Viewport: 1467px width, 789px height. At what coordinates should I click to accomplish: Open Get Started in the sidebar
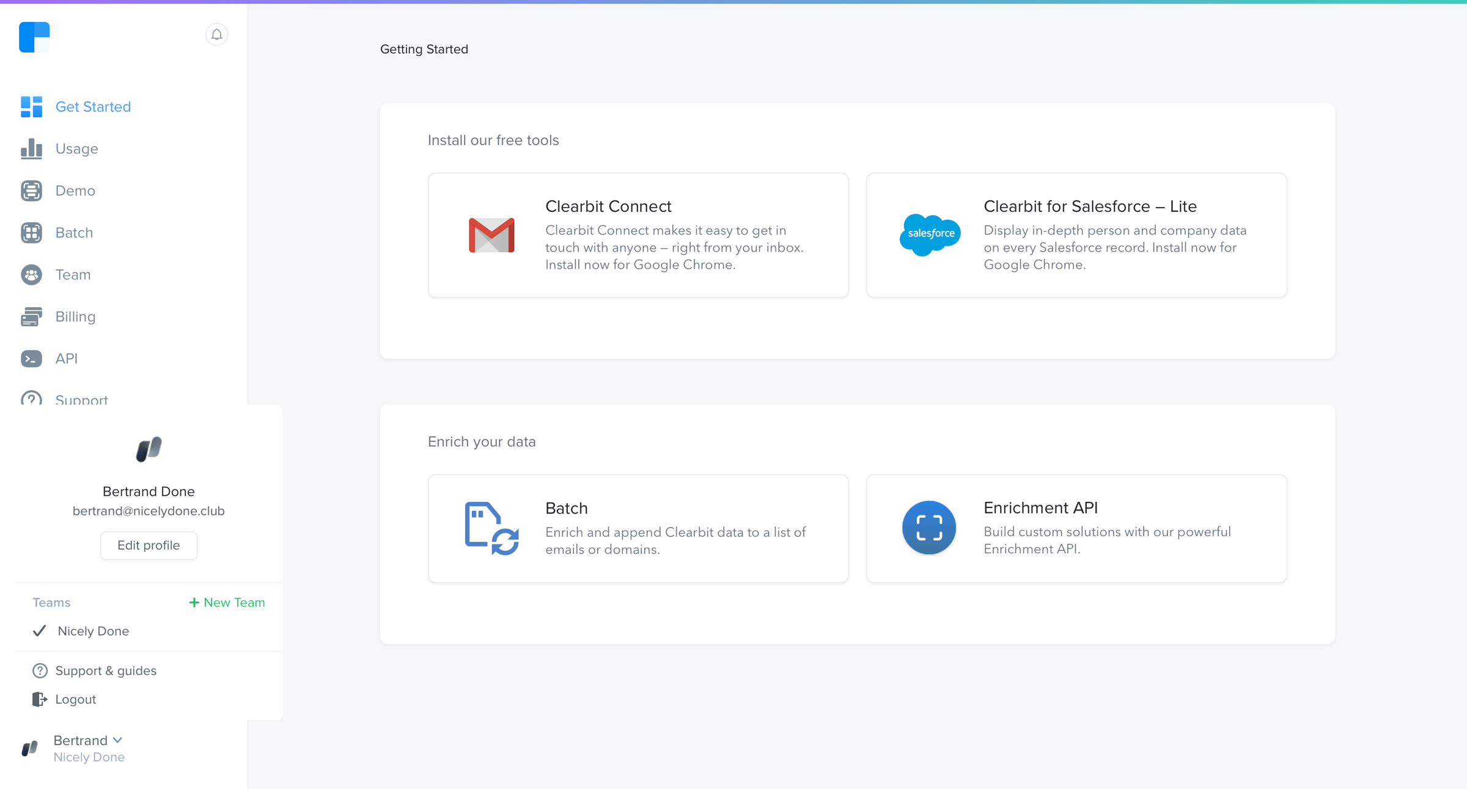[x=93, y=107]
